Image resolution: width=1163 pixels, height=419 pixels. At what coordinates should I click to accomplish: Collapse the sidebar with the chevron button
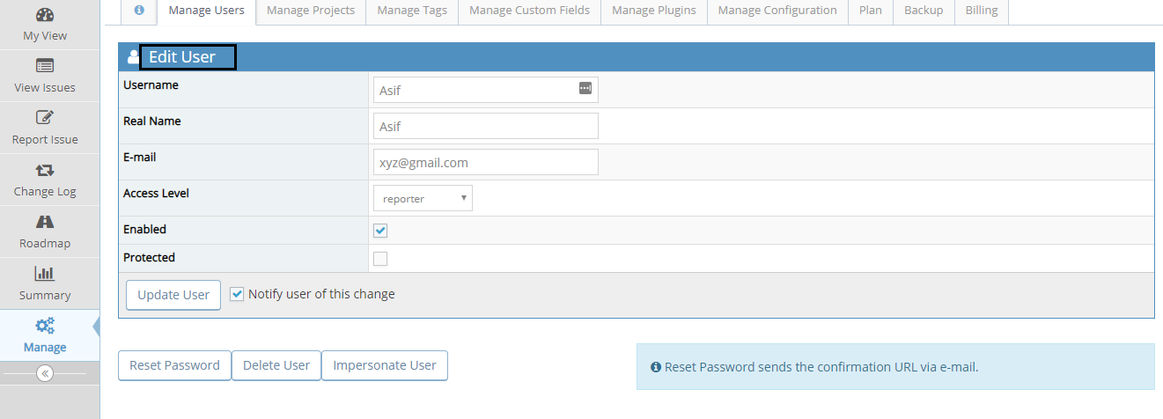click(x=45, y=373)
